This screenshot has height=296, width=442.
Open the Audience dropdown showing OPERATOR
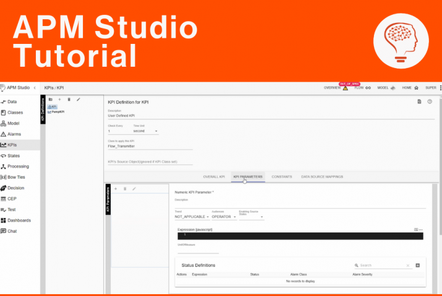[x=224, y=217]
